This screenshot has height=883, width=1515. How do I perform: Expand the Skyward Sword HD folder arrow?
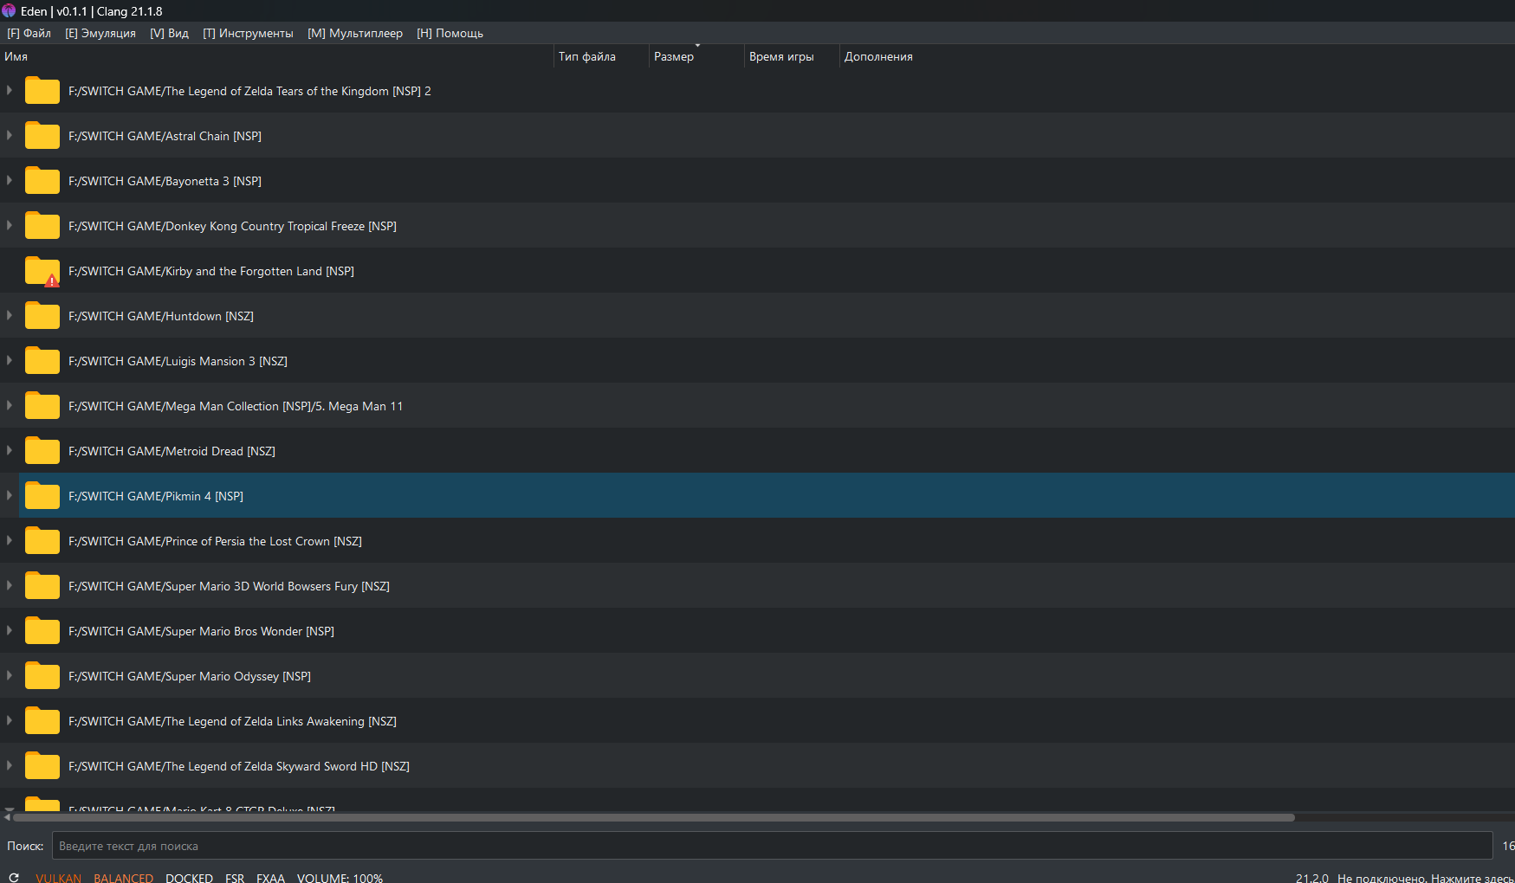point(10,765)
